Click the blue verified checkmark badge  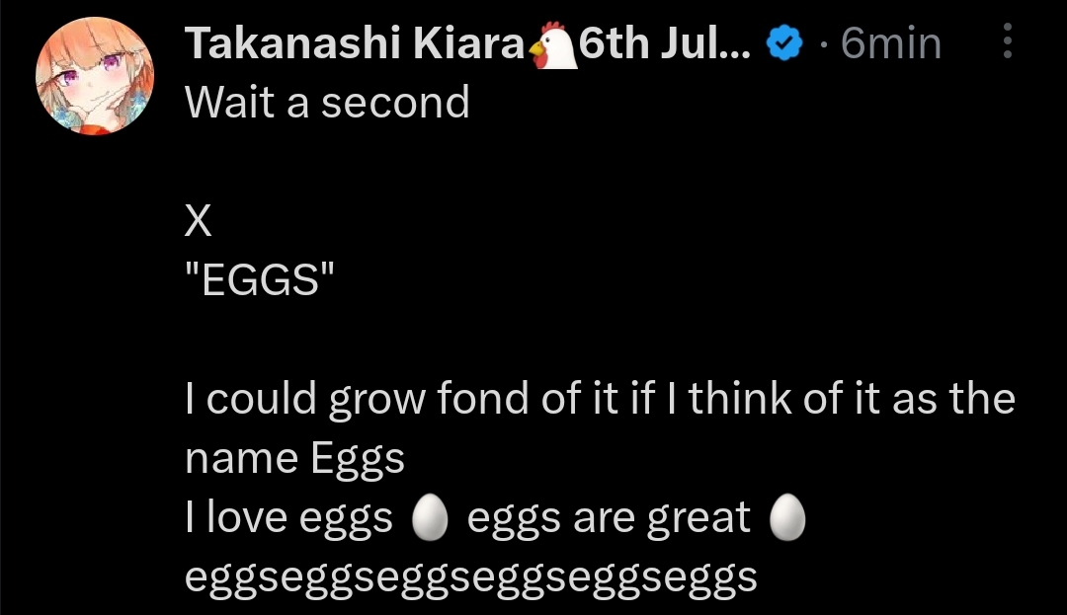coord(786,44)
